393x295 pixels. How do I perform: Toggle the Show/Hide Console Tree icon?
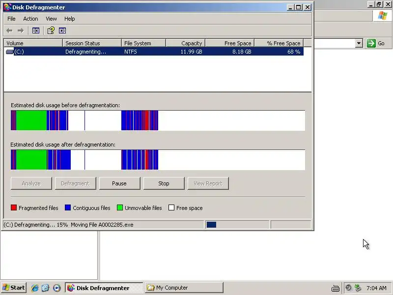(36, 30)
